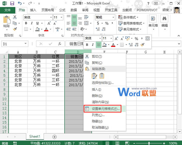Cut selection using ribbon scissors icon
Viewport: 182px width, 145px height.
pyautogui.click(x=15, y=17)
